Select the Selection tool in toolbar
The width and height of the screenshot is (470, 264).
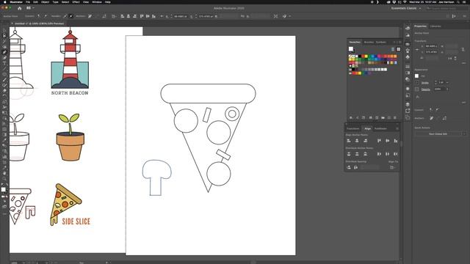pos(4,30)
